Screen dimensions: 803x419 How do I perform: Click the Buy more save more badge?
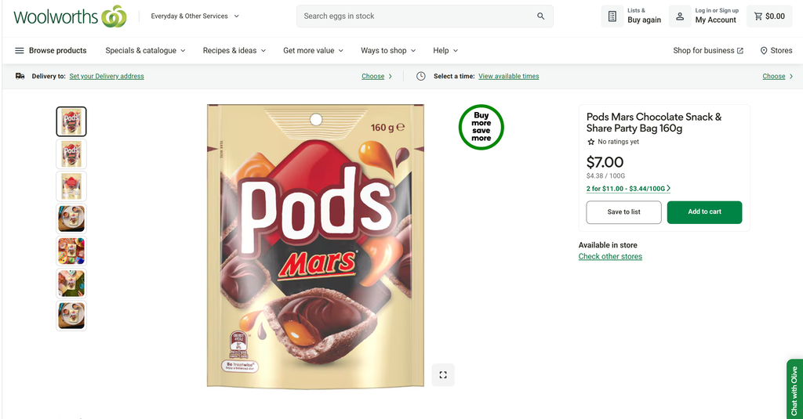(x=481, y=128)
